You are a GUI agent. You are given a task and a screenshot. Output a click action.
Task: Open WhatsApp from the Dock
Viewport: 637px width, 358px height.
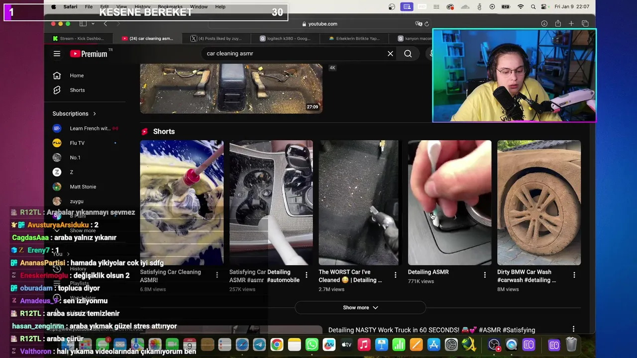coord(312,345)
